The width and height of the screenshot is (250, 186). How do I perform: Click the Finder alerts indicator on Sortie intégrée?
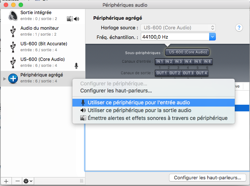click(70, 19)
